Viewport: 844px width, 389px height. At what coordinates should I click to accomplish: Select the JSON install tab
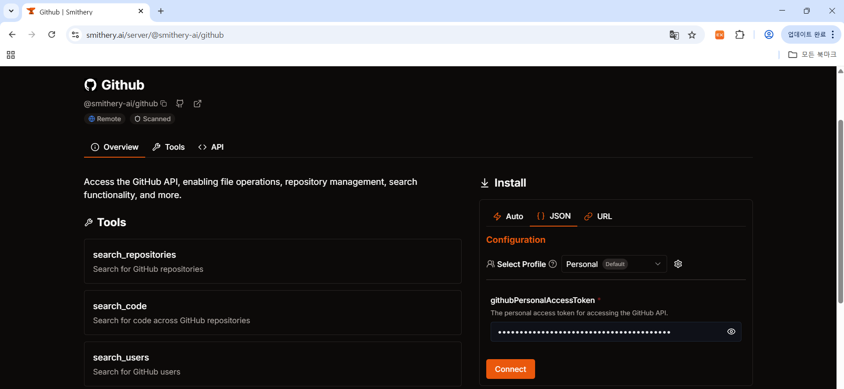(554, 216)
